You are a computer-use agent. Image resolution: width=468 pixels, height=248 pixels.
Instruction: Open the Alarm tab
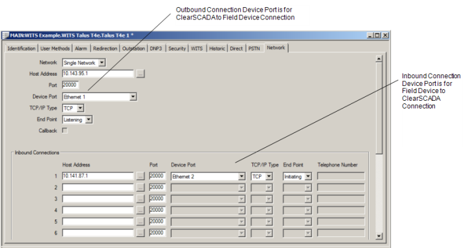coord(81,48)
